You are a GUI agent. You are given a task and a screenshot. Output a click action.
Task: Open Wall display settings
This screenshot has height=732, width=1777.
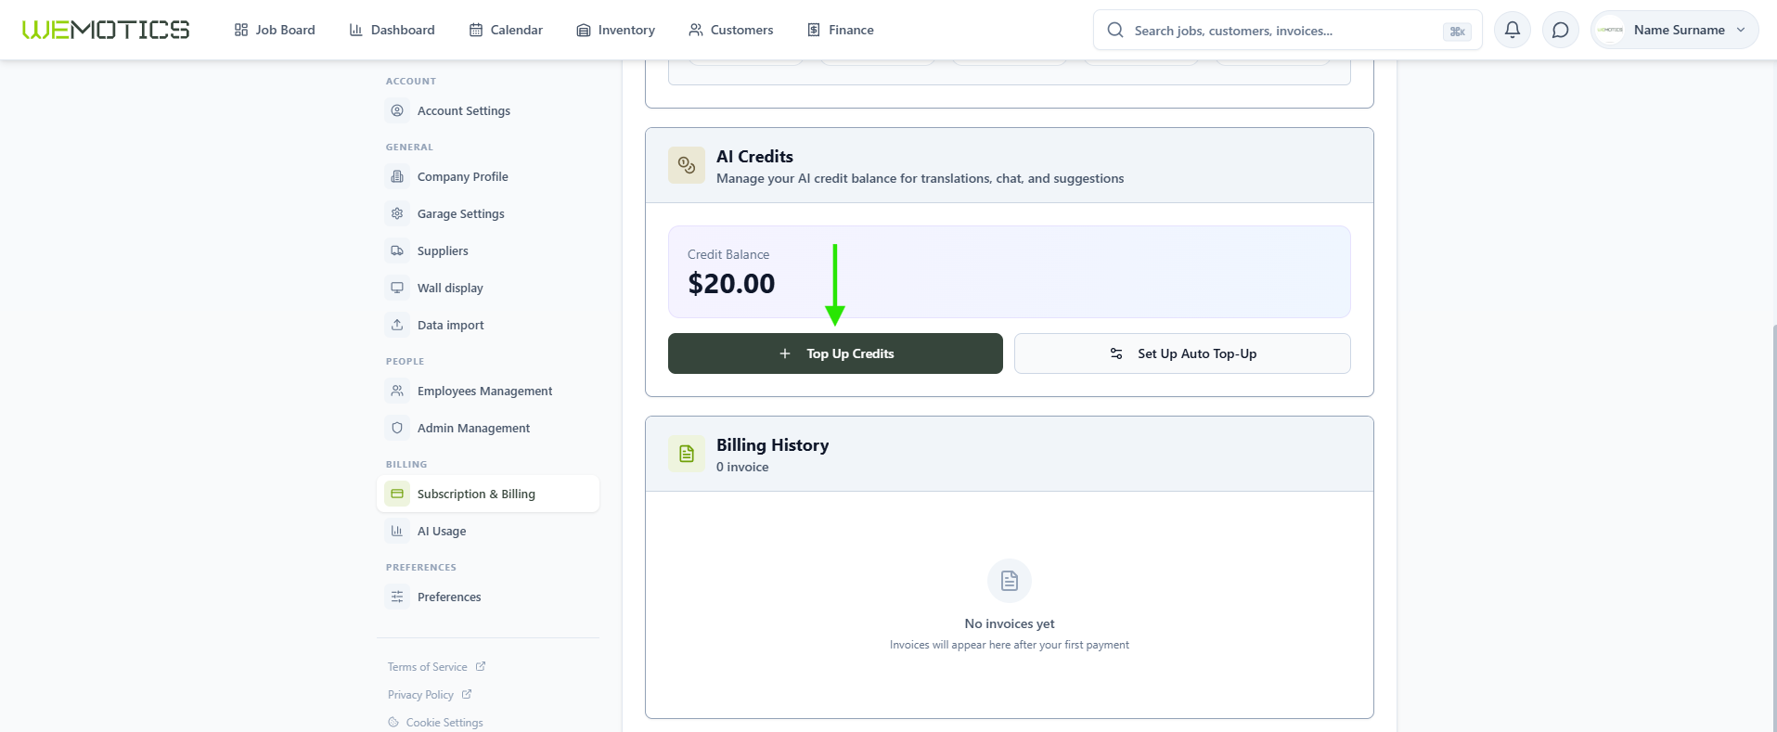(488, 288)
